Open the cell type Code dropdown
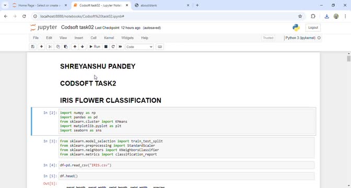The image size is (351, 188). pos(139,47)
